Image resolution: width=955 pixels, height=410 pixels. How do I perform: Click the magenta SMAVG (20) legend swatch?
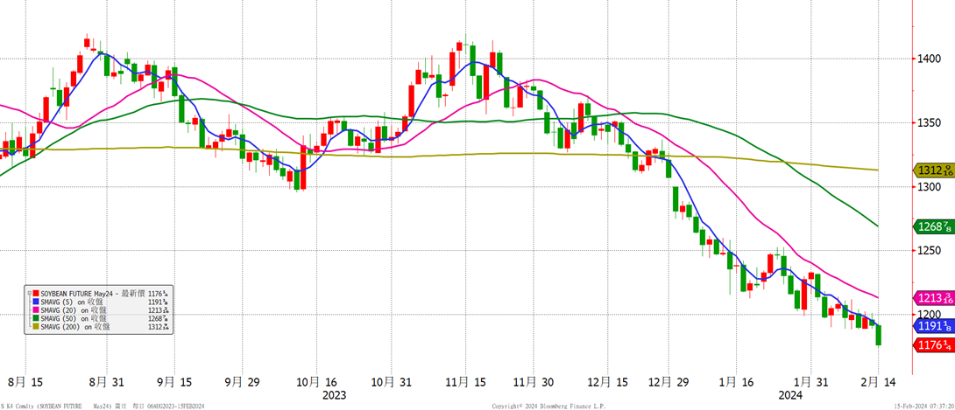[36, 309]
